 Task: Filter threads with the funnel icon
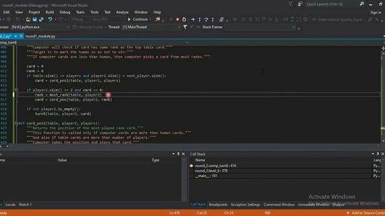point(185,27)
